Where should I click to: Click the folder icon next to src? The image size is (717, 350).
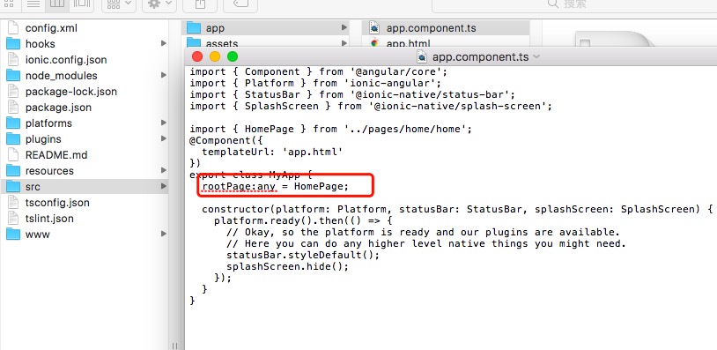coord(13,187)
